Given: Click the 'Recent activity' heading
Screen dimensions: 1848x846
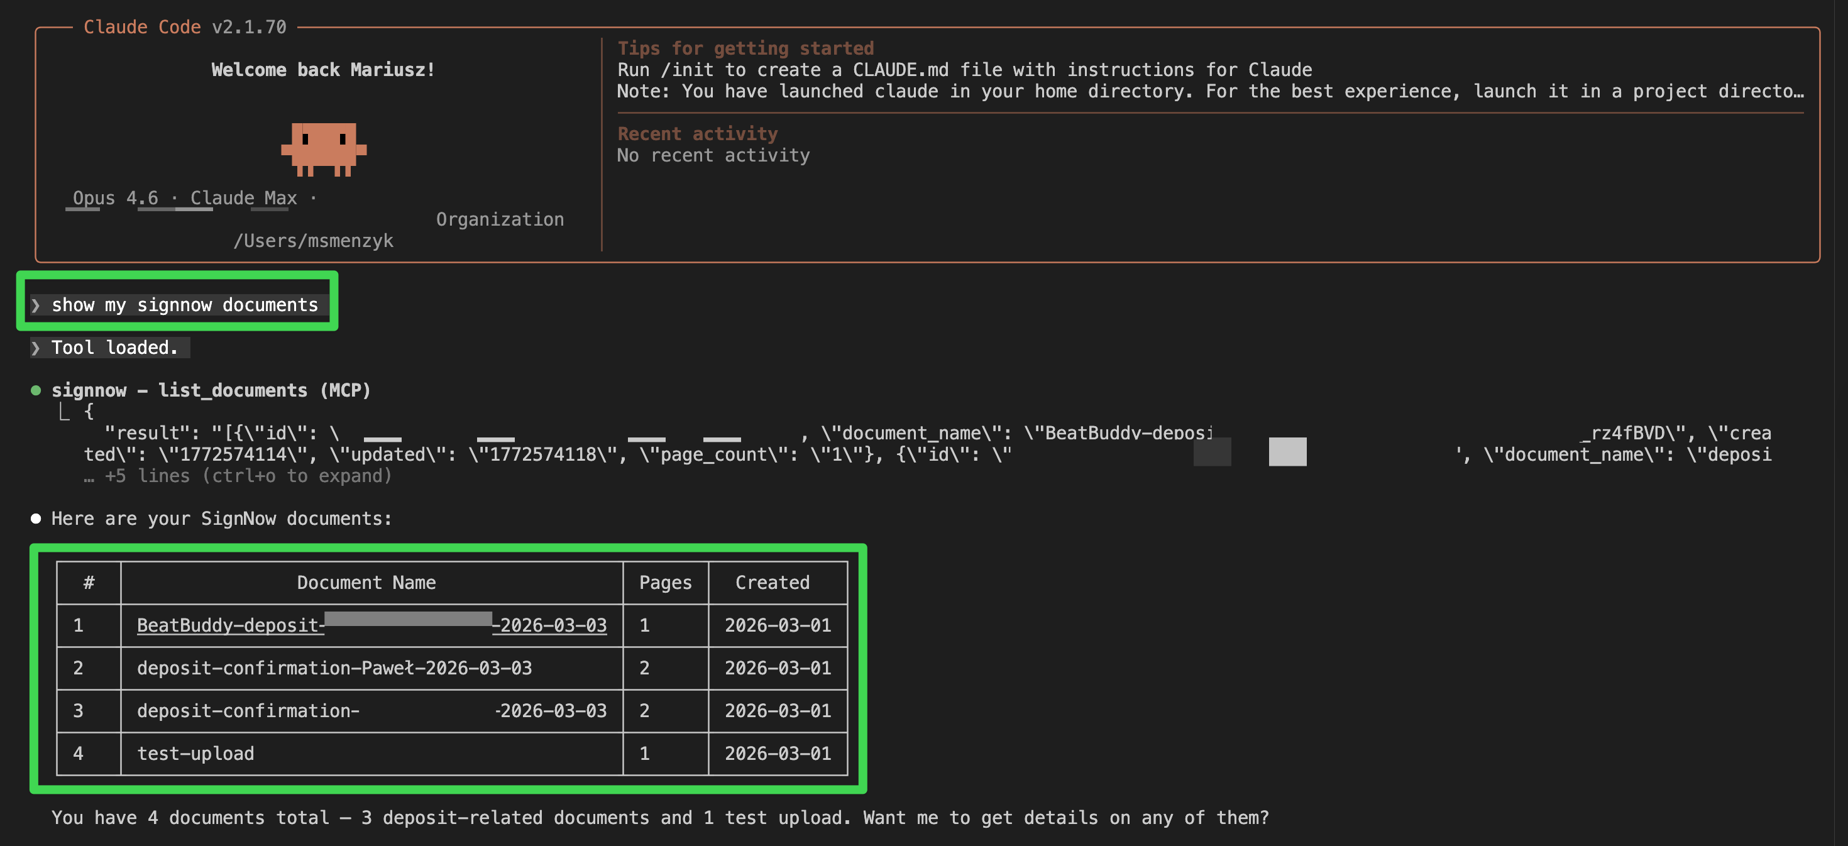Looking at the screenshot, I should 696,133.
